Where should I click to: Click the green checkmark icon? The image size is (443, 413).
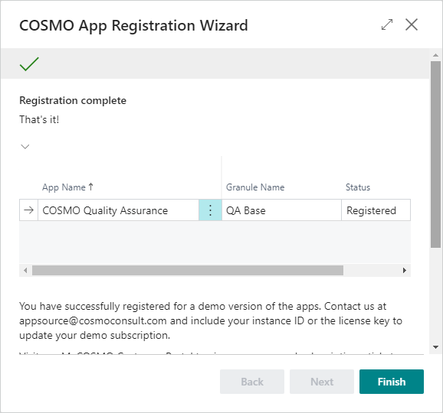pos(29,63)
